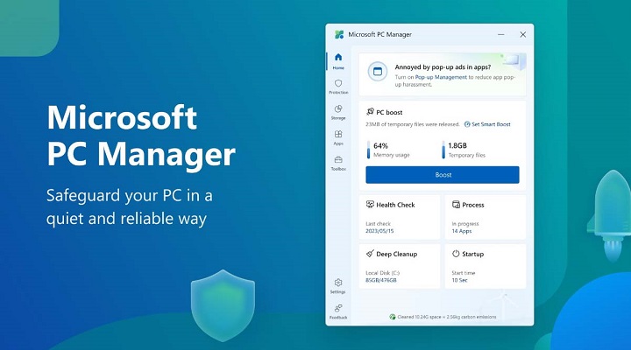
Task: Open the Apps section
Action: tap(338, 137)
